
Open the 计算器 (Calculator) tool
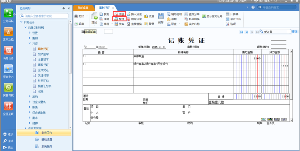(x=232, y=14)
